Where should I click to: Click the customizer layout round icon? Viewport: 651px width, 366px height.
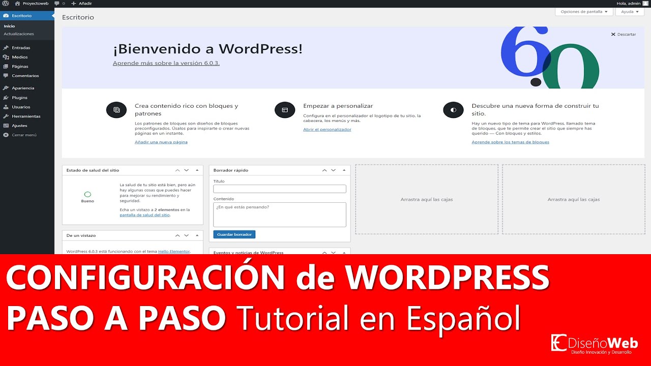point(285,110)
